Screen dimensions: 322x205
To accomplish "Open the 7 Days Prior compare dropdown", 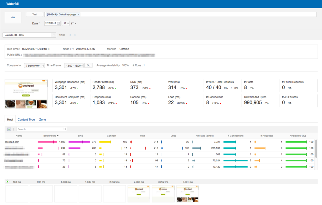I will pos(35,66).
